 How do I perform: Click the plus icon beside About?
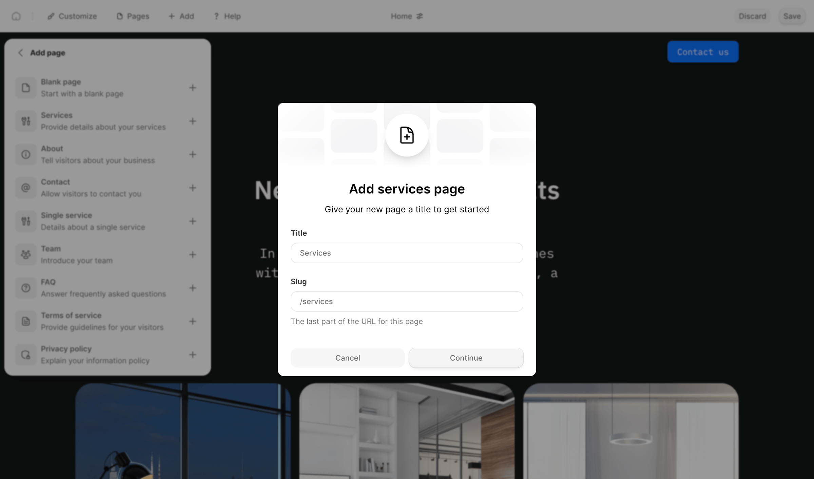click(x=193, y=154)
